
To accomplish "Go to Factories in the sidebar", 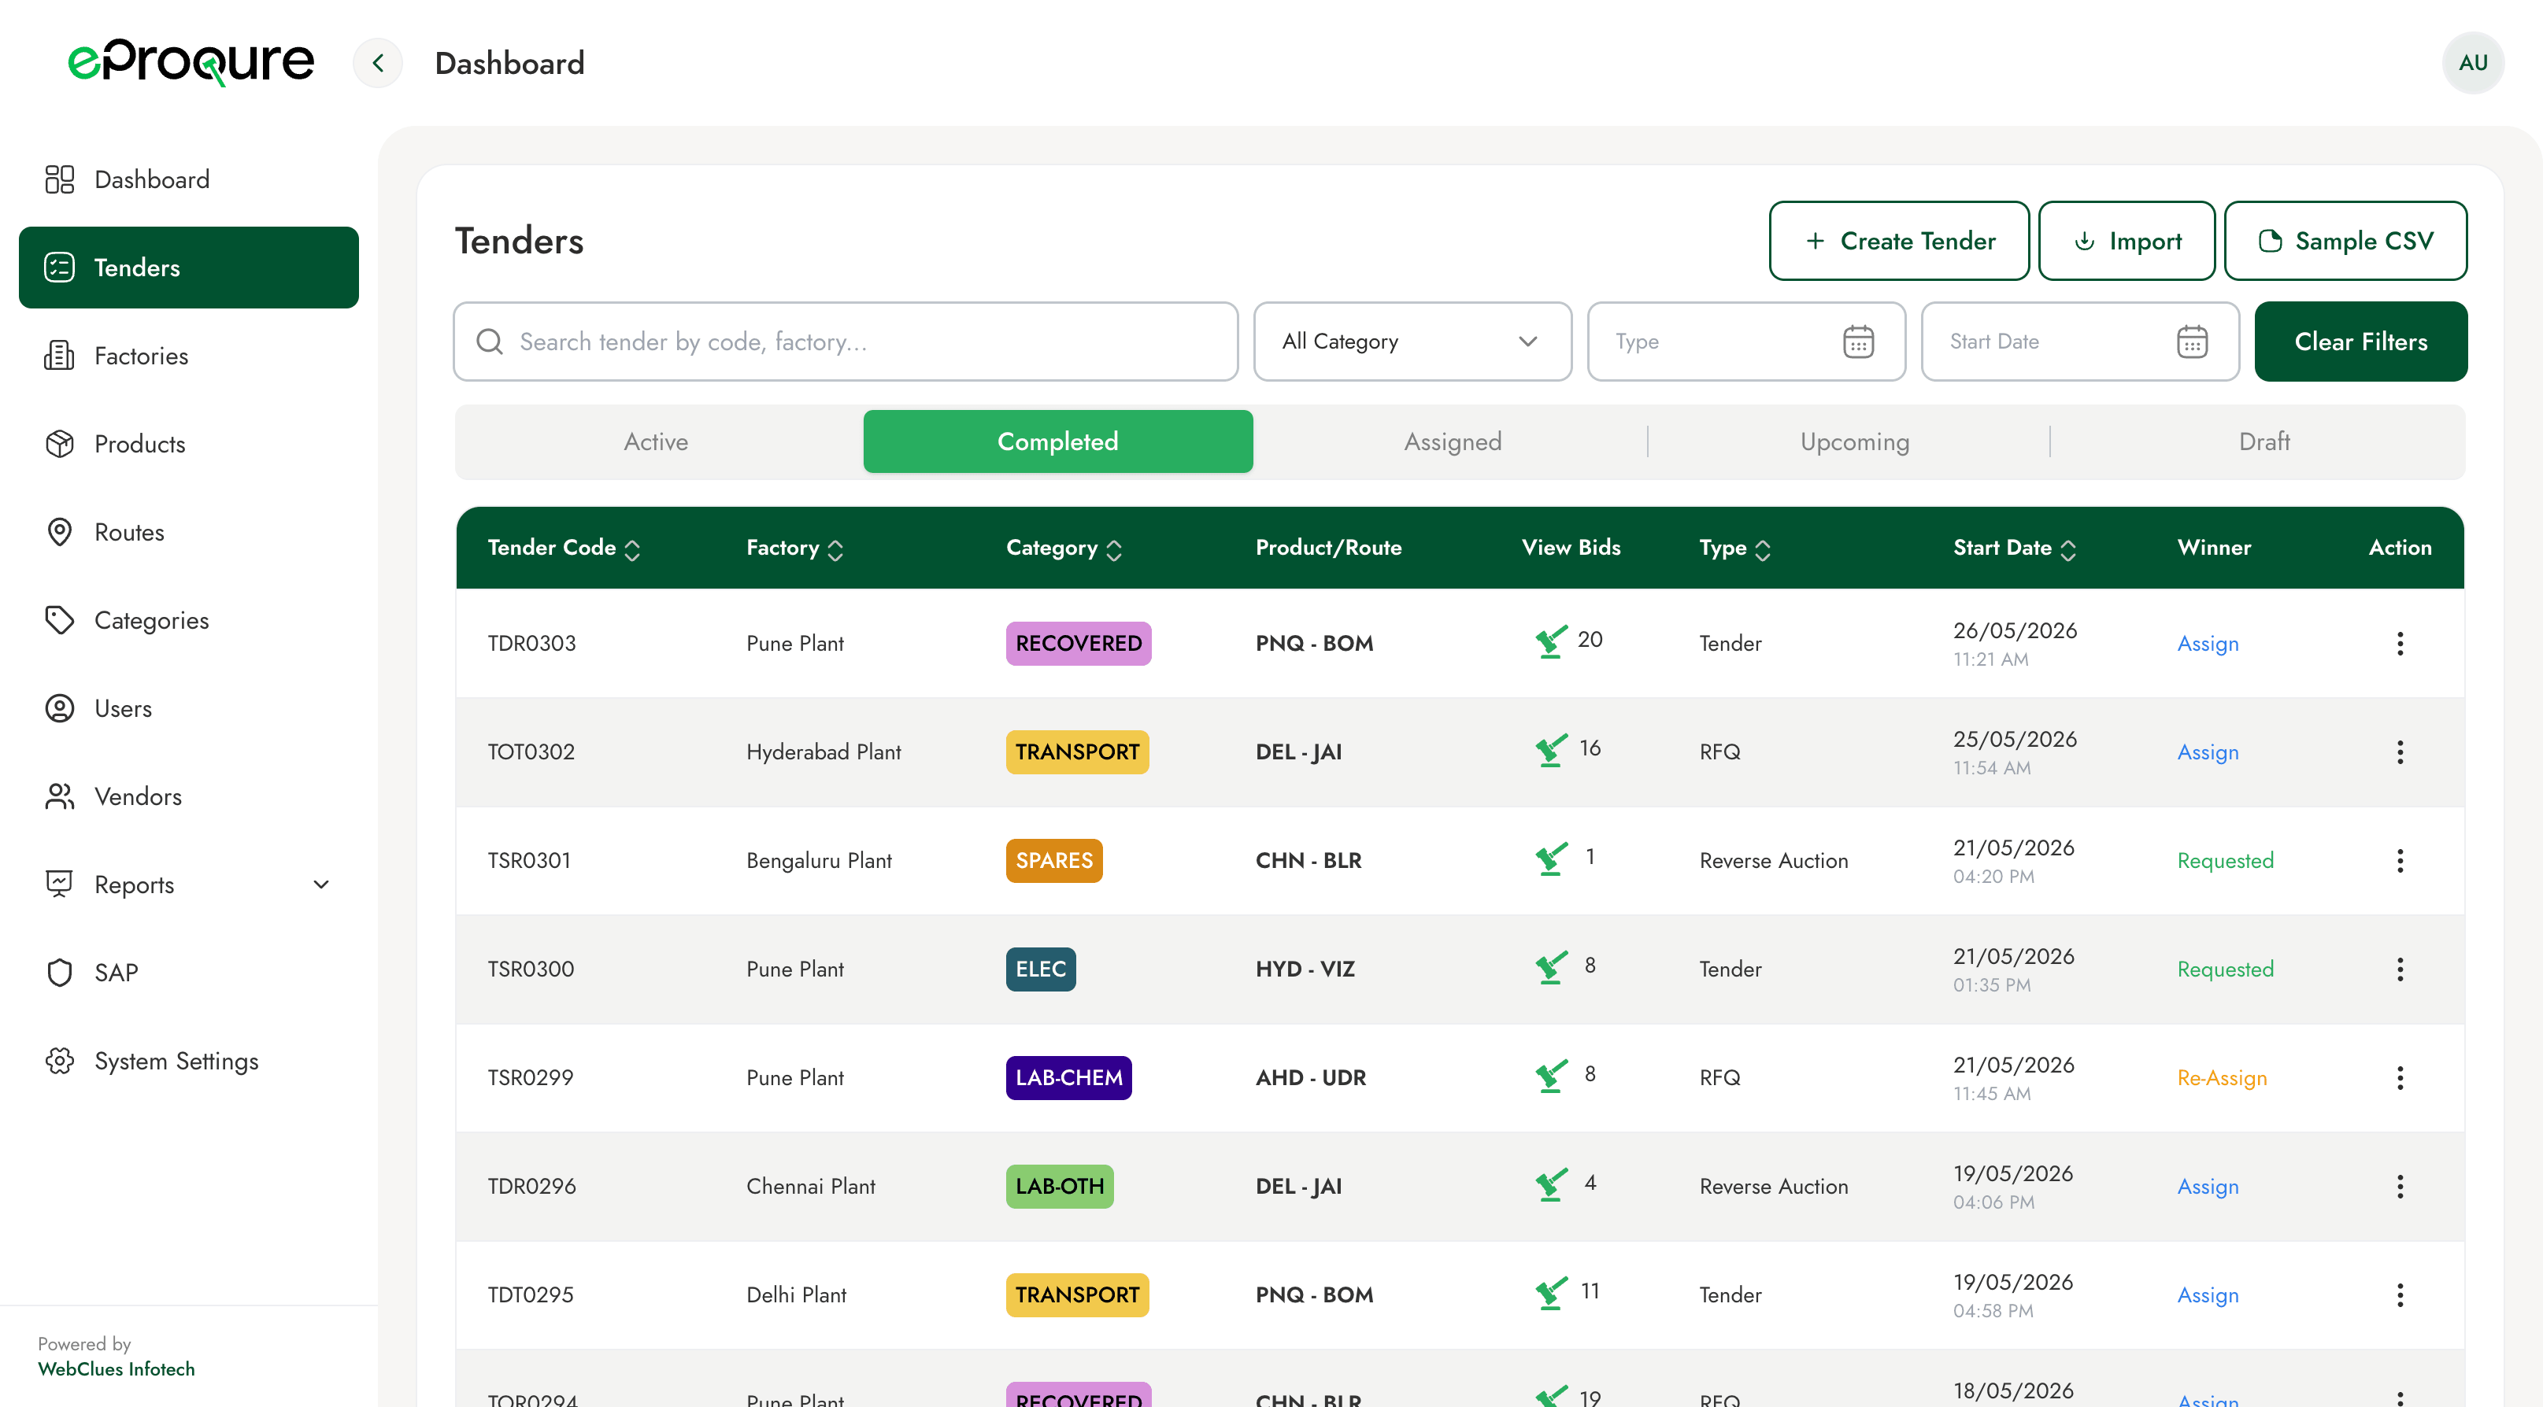I will (188, 356).
